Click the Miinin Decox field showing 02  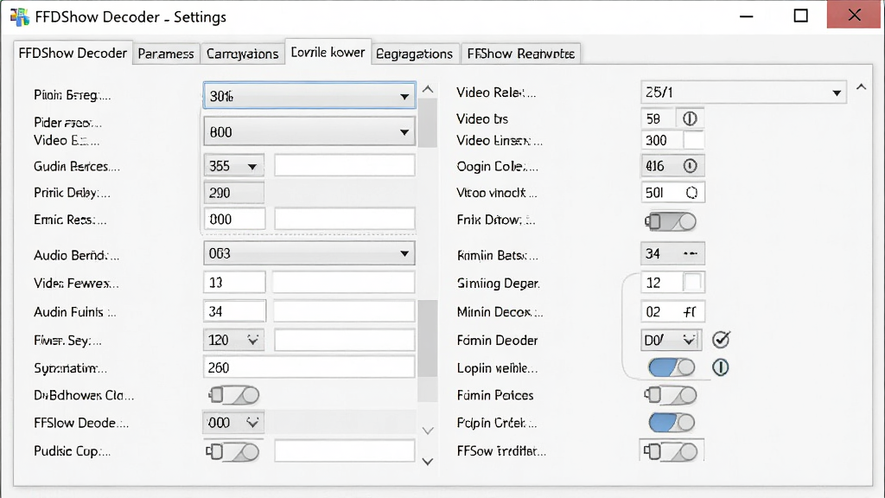click(672, 311)
